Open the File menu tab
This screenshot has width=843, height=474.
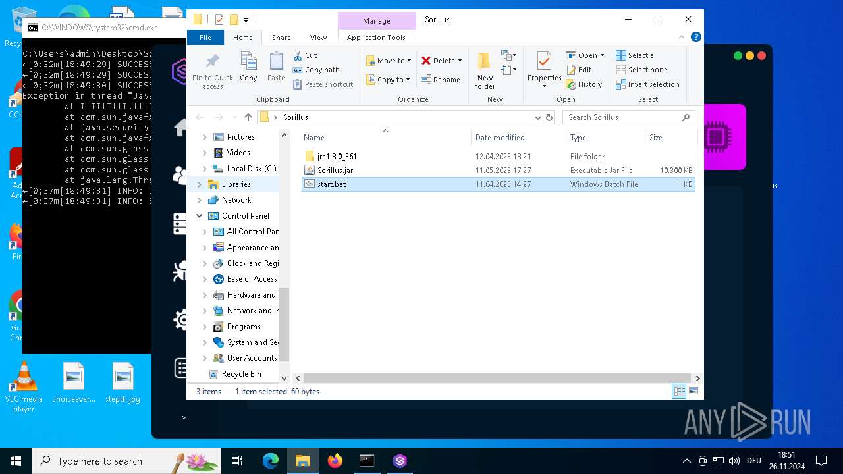pyautogui.click(x=205, y=38)
